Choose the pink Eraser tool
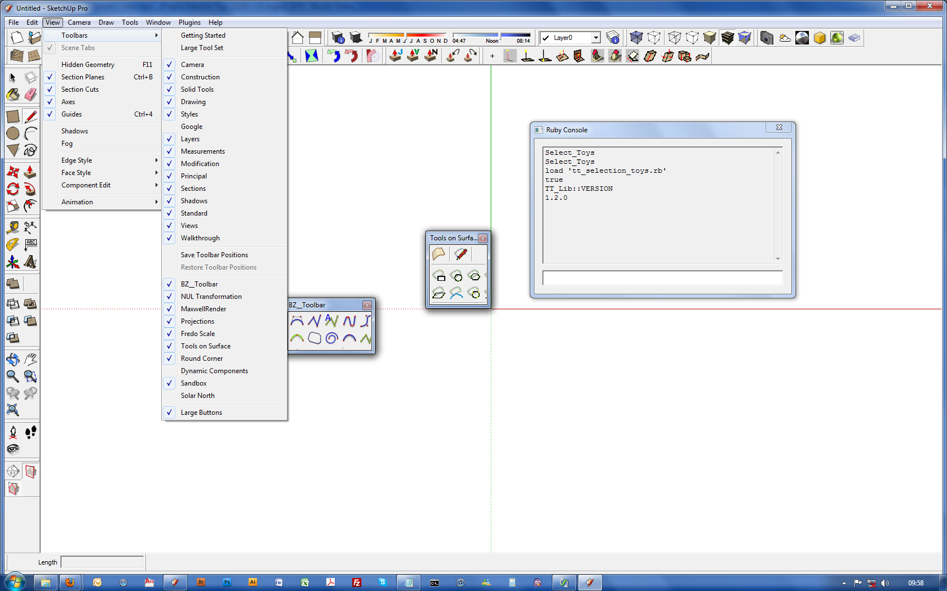This screenshot has height=591, width=947. [30, 95]
